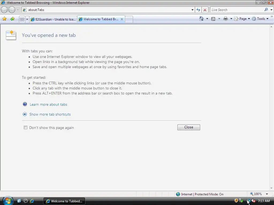Expand the tab list dropdown arrow
The image size is (274, 205).
(27, 19)
